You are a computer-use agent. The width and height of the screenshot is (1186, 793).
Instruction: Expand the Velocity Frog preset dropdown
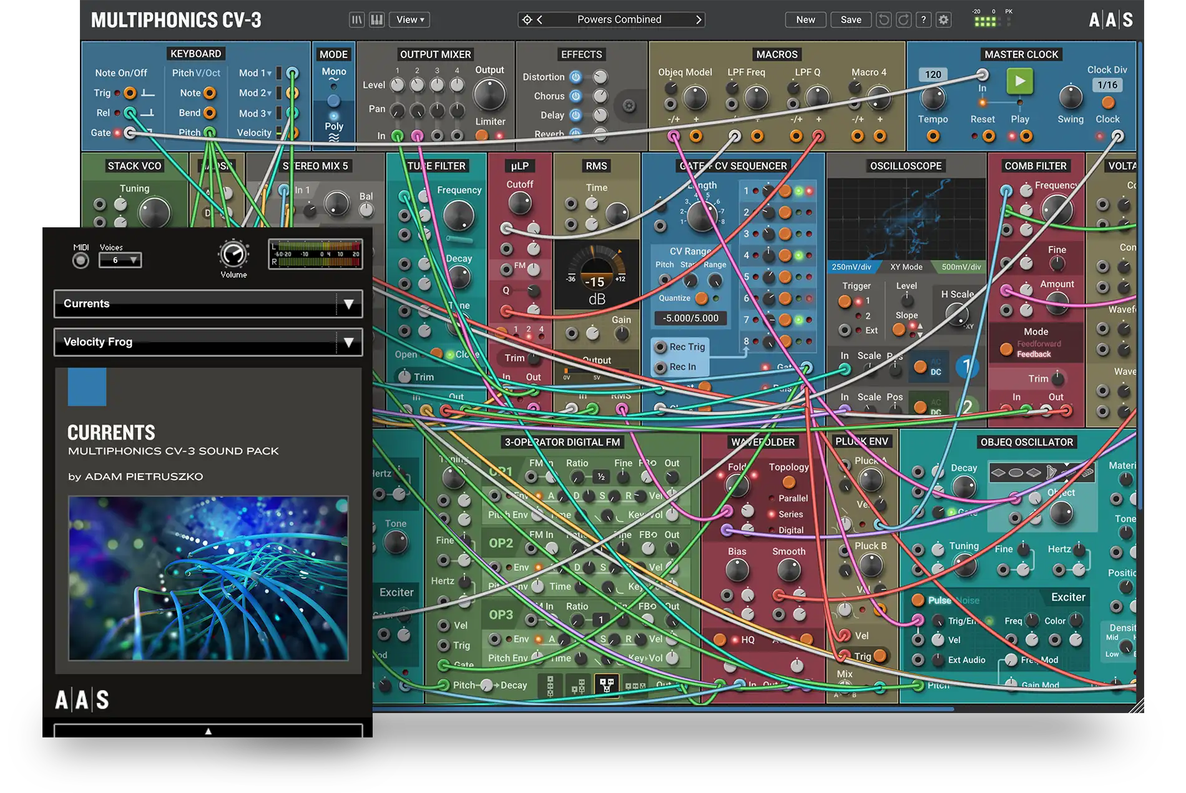[348, 342]
